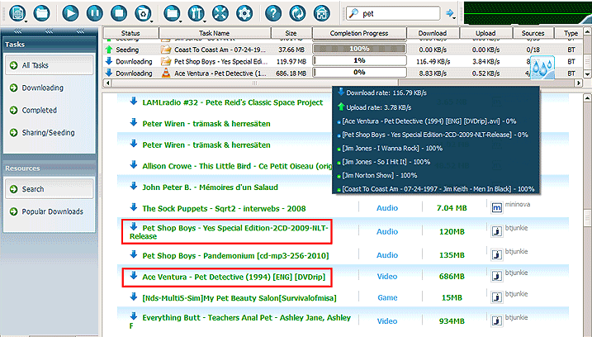This screenshot has width=592, height=337.
Task: Select the Pet Shop Boys downloading task row
Action: pyautogui.click(x=343, y=61)
